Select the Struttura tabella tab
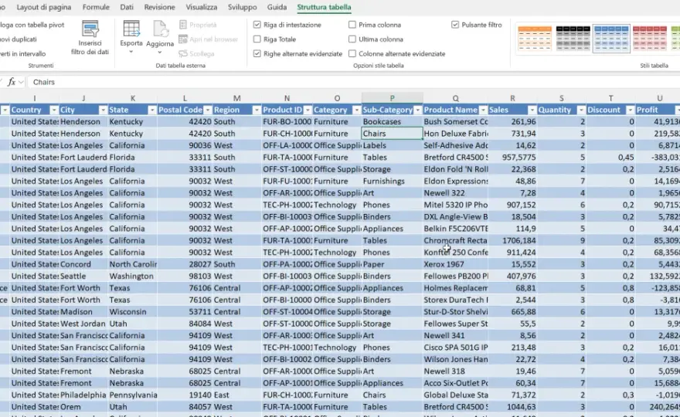The height and width of the screenshot is (417, 680). tap(324, 7)
